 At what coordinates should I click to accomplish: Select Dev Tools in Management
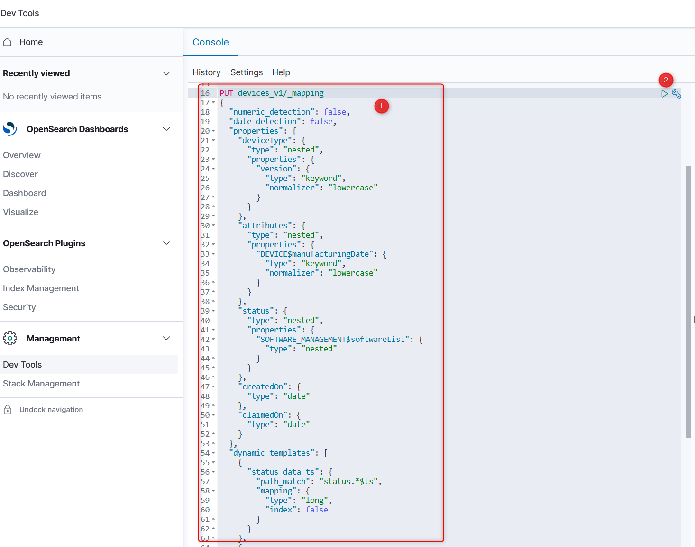tap(89, 364)
